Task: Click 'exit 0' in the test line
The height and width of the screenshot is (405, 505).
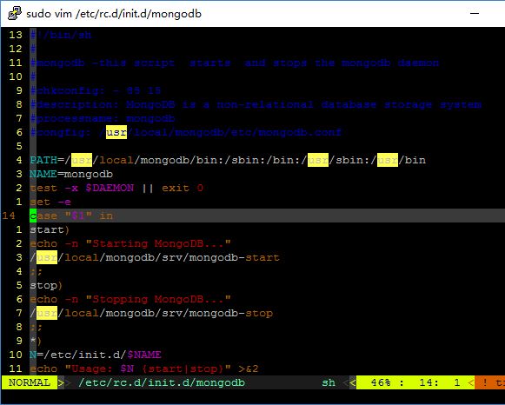Action: (183, 188)
